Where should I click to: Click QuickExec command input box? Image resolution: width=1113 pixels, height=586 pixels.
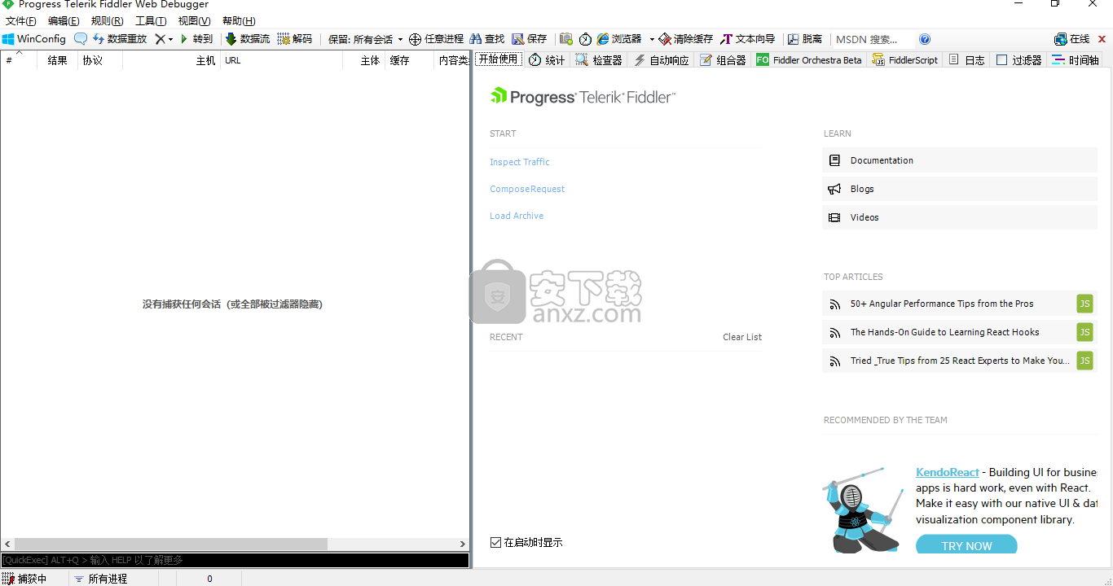pos(235,560)
